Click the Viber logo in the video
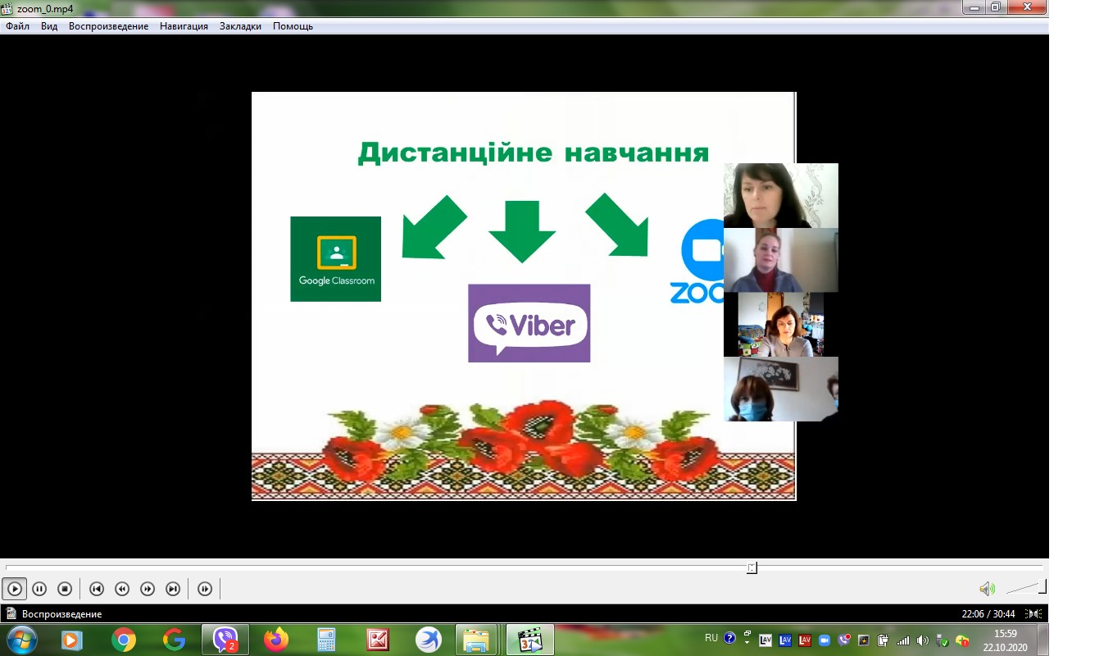The image size is (1113, 656). tap(529, 323)
